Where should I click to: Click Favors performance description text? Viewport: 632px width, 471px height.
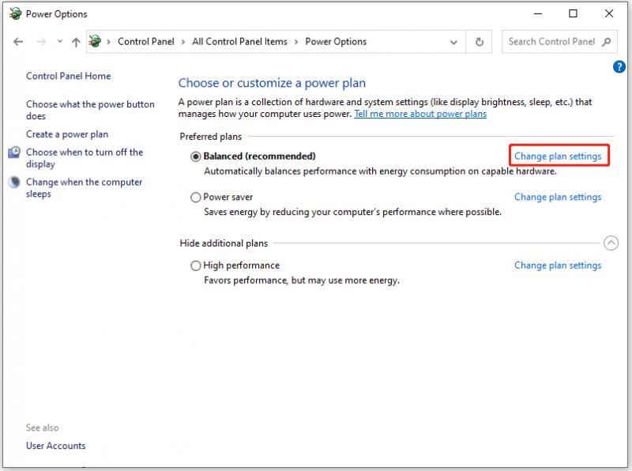302,281
